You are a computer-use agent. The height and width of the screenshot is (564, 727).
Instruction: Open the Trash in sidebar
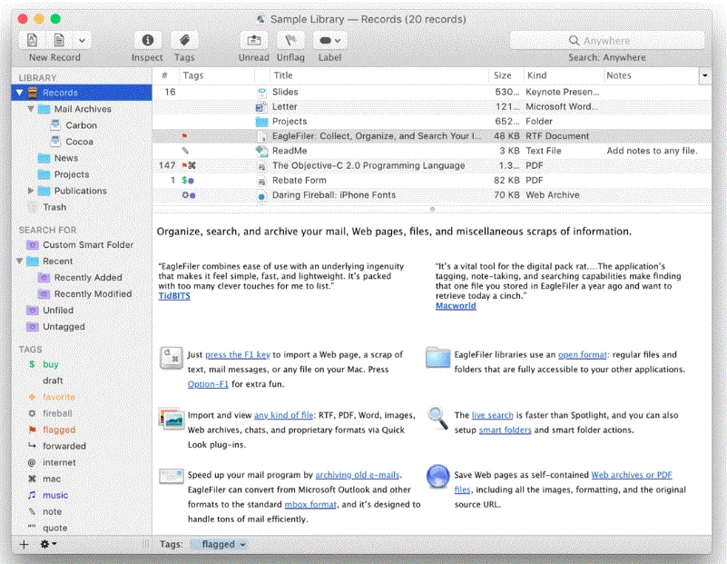54,207
